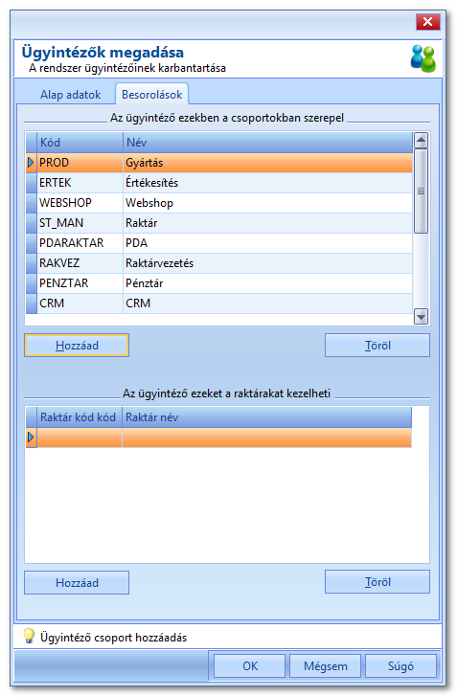This screenshot has width=457, height=697.
Task: Select the Raktár name cell in groups
Action: pyautogui.click(x=268, y=223)
